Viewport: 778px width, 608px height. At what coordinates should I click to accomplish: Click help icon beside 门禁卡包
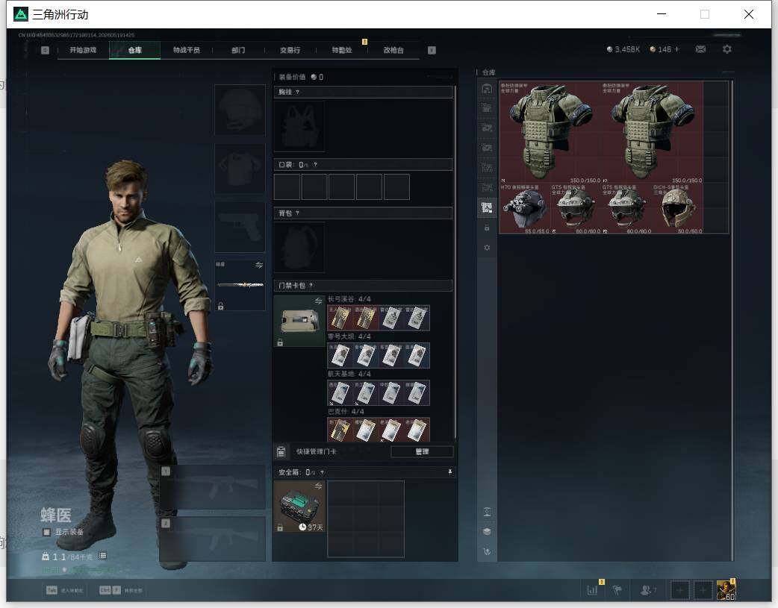pos(311,286)
